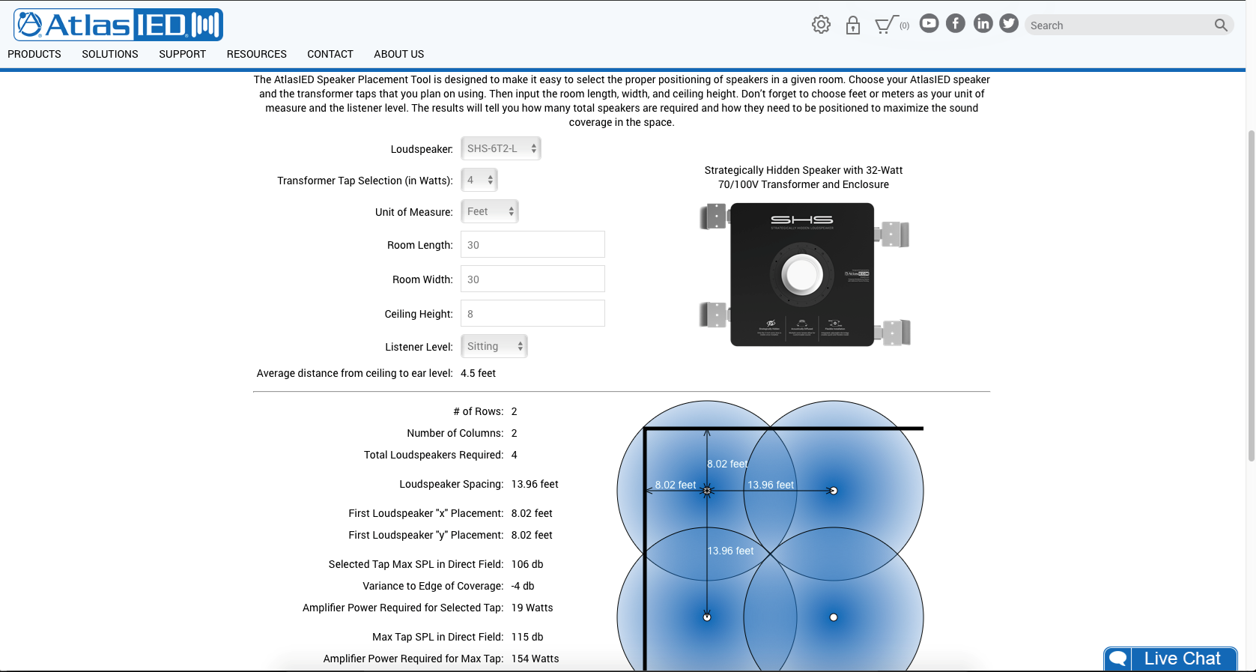This screenshot has width=1256, height=672.
Task: Click the Ceiling Height input field
Action: 533,313
